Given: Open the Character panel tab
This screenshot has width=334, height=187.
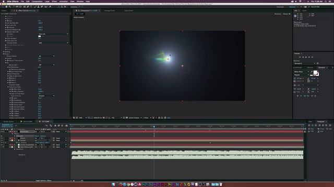Looking at the screenshot, I should [321, 68].
